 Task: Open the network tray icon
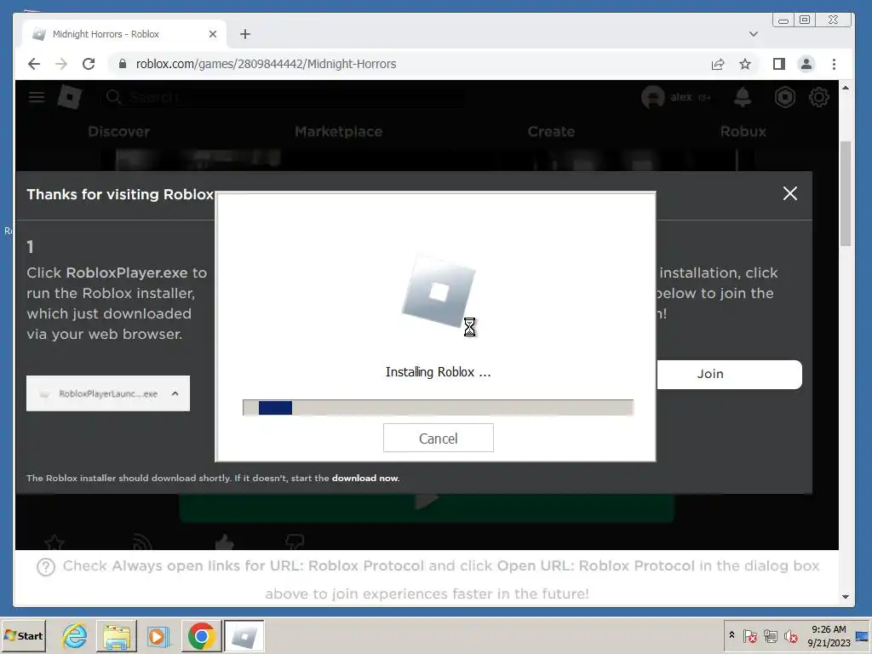770,635
